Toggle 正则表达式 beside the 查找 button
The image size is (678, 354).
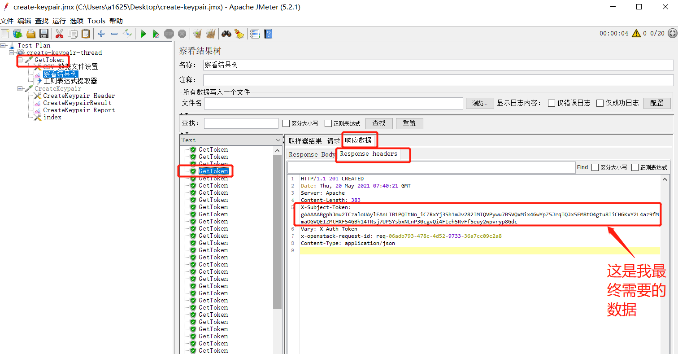328,123
